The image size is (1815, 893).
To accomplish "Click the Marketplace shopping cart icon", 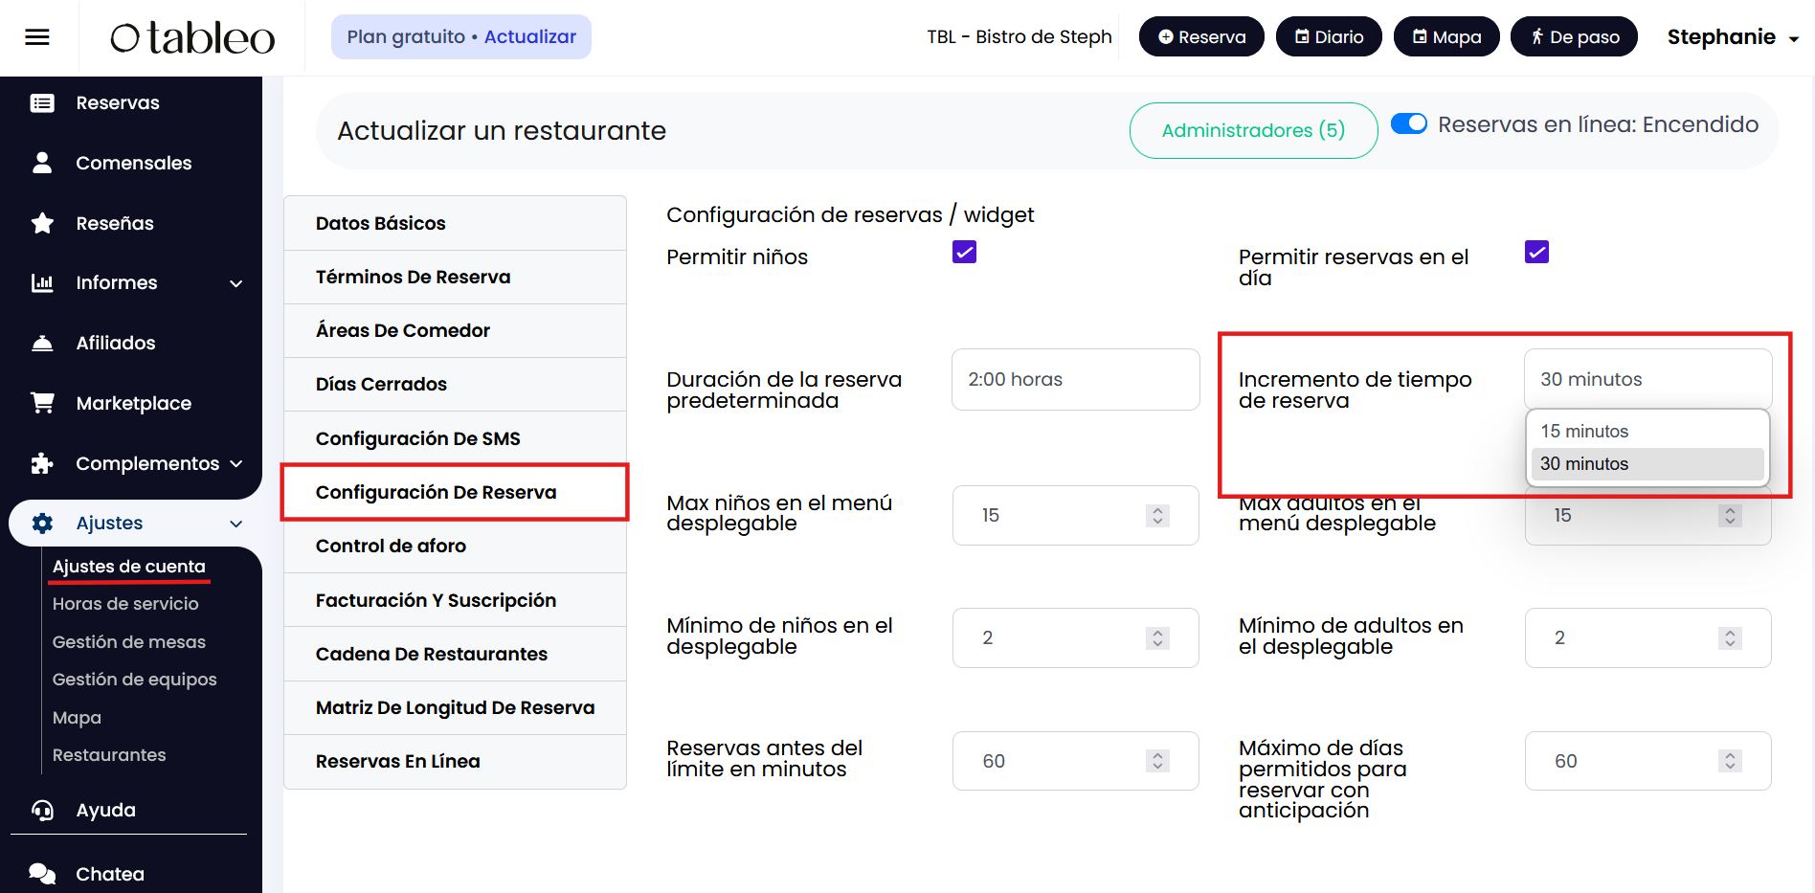I will click(x=42, y=403).
